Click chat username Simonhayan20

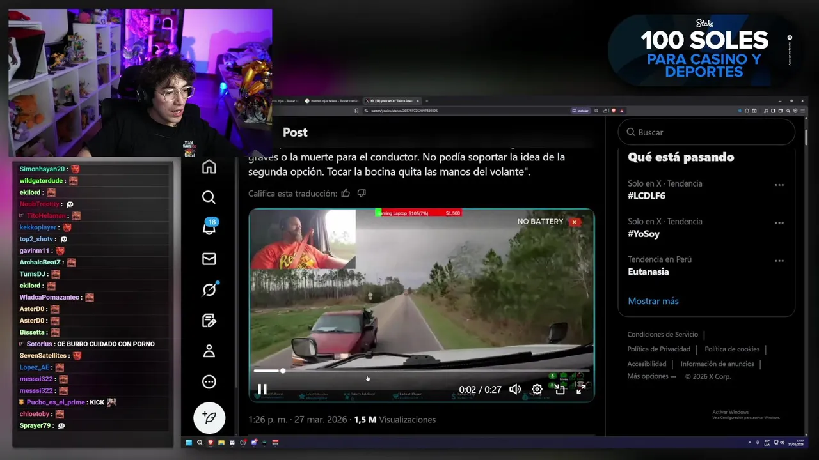pyautogui.click(x=42, y=169)
